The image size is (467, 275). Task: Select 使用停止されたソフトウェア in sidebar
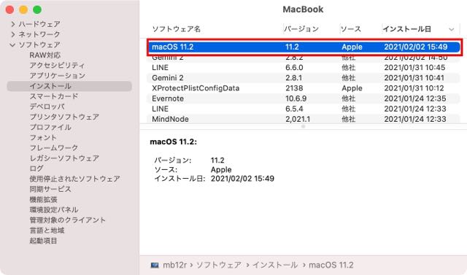(x=74, y=179)
